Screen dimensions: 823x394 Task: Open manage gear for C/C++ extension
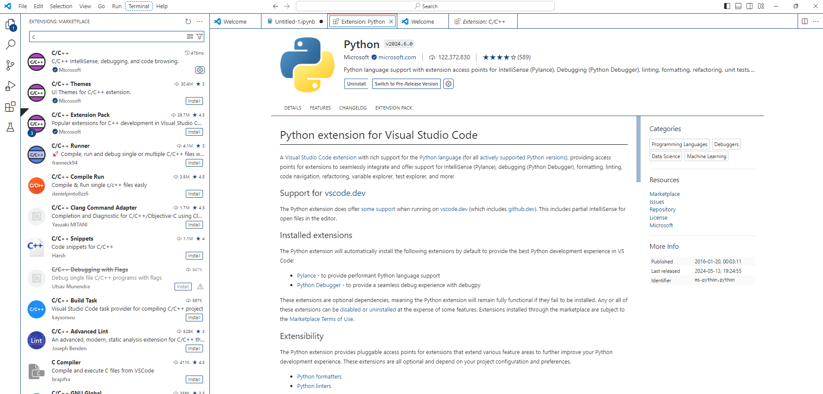200,70
